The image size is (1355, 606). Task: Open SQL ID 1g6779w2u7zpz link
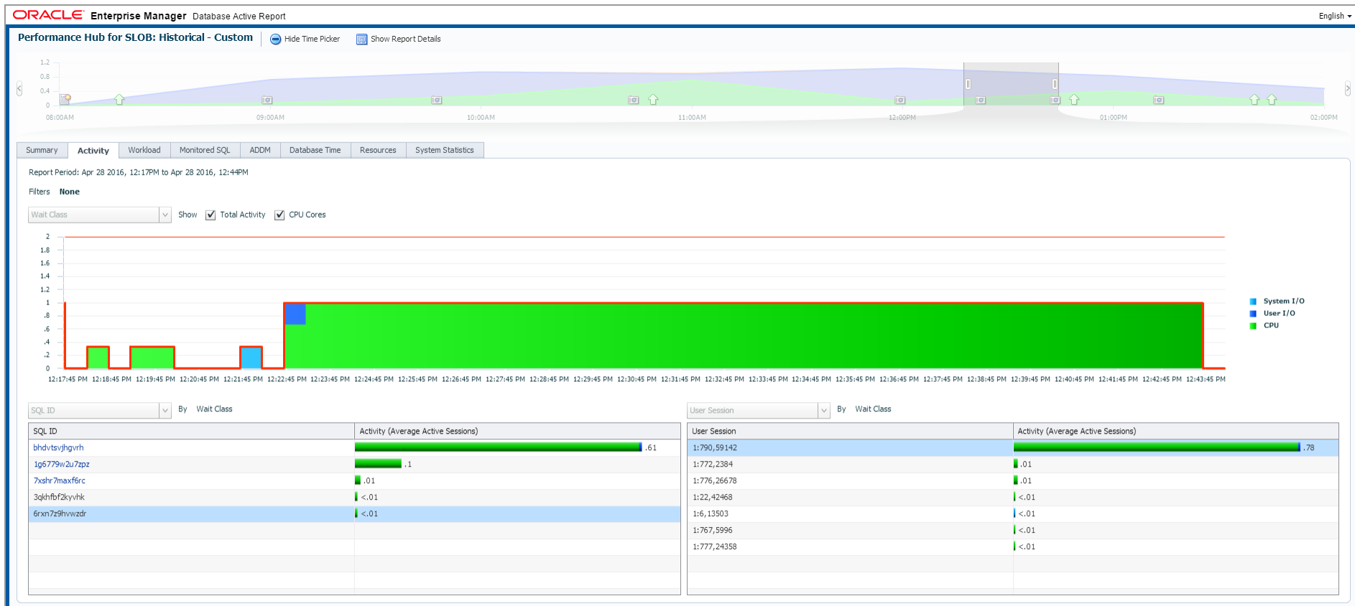point(61,465)
